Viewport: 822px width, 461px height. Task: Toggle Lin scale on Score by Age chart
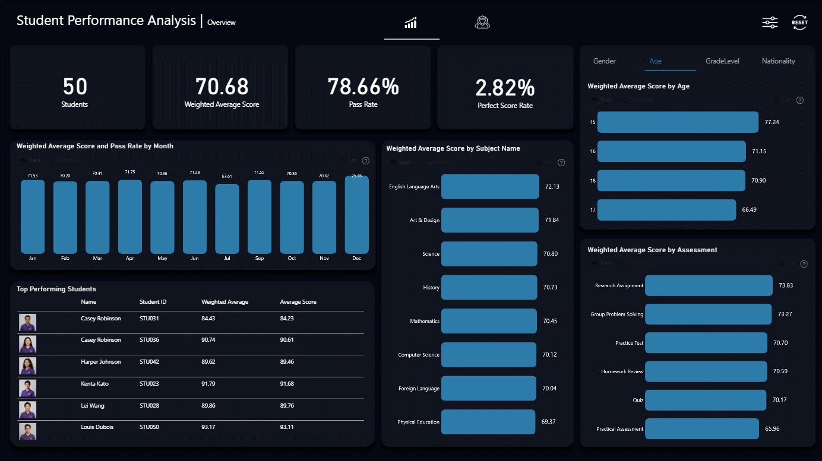pyautogui.click(x=782, y=100)
